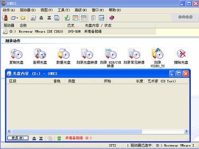Image resolution: width=199 pixels, height=149 pixels.
Task: Click the ONES mascot icon in the toolbar
Action: [5, 17]
